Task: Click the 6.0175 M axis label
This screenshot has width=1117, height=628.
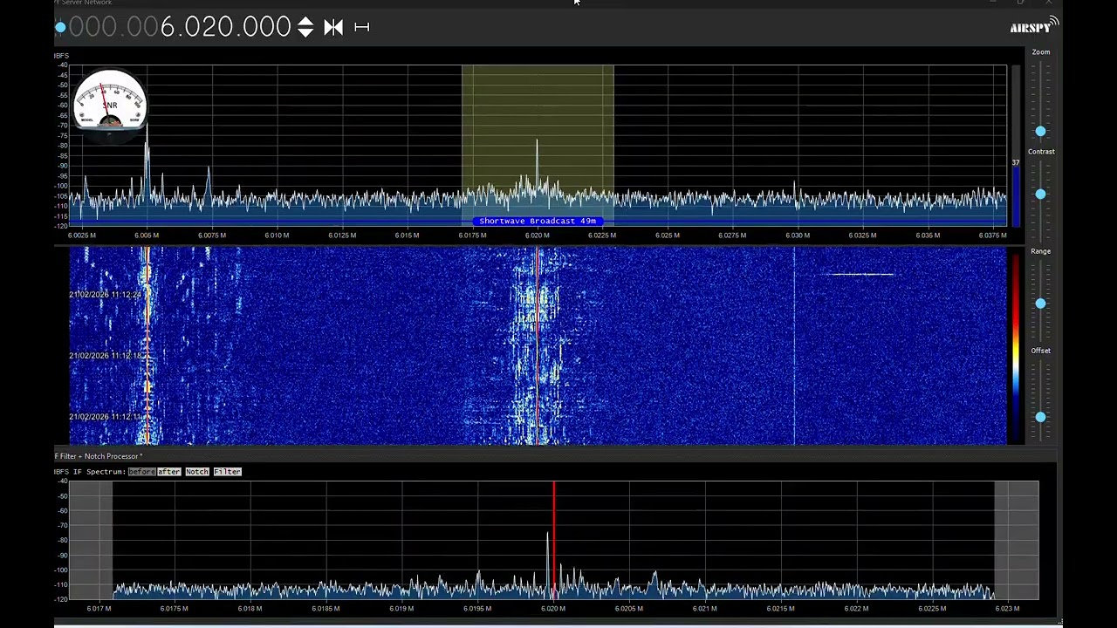Action: click(472, 235)
